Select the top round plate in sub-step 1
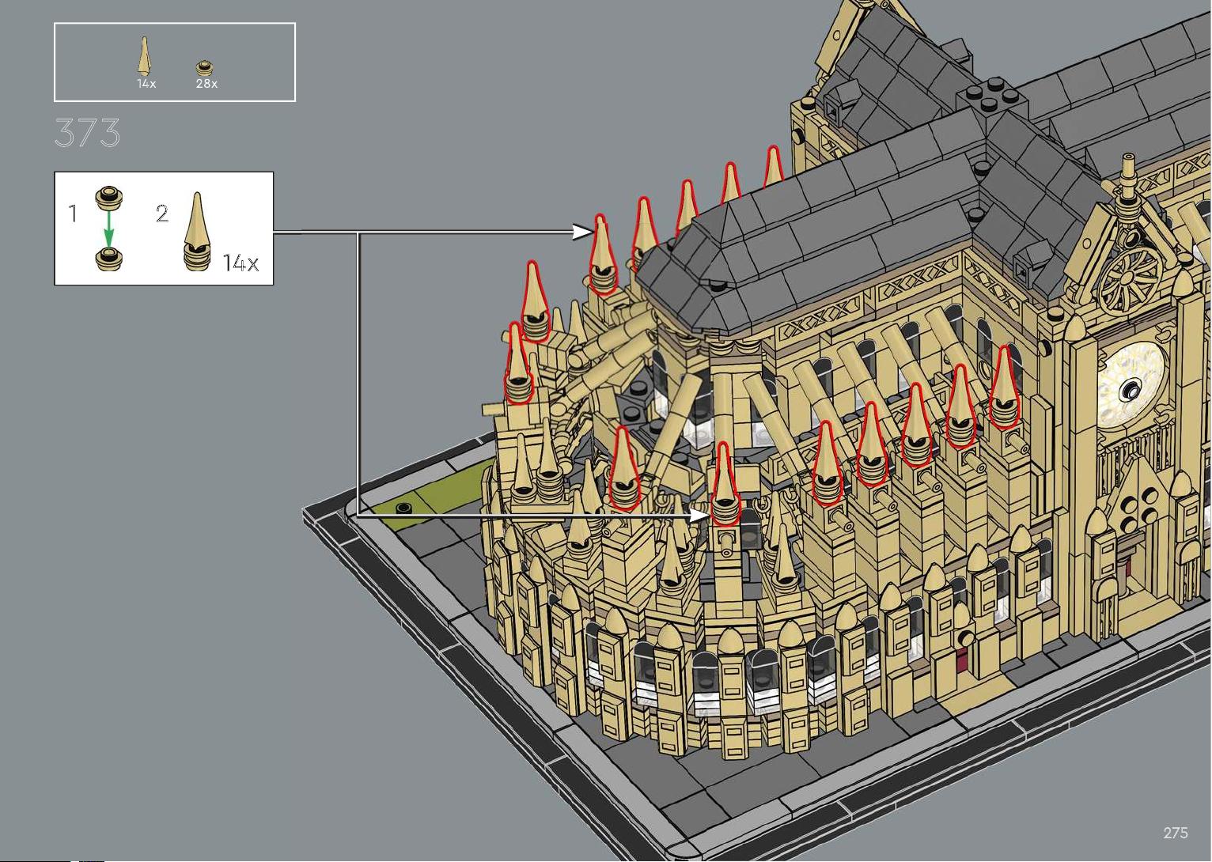 pos(108,195)
